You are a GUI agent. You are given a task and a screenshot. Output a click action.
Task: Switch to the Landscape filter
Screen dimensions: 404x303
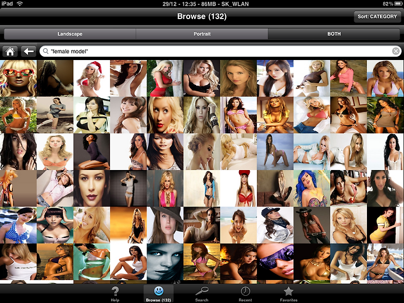70,34
